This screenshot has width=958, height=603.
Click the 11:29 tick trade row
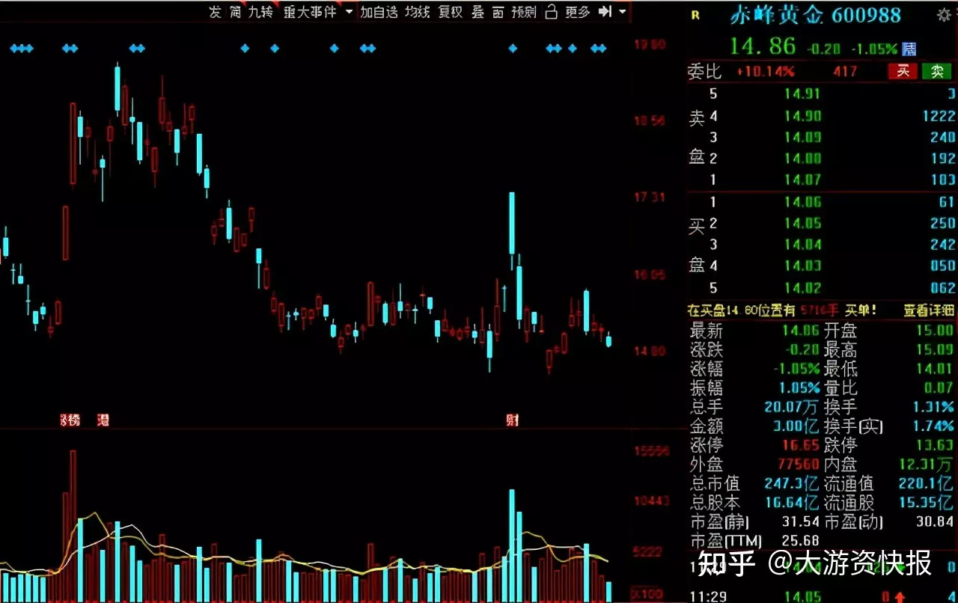point(822,596)
